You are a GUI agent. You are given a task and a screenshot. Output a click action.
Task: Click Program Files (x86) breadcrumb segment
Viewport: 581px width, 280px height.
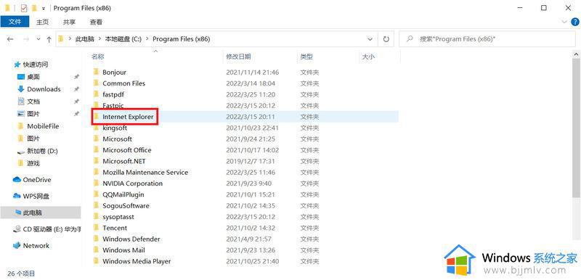pos(181,39)
